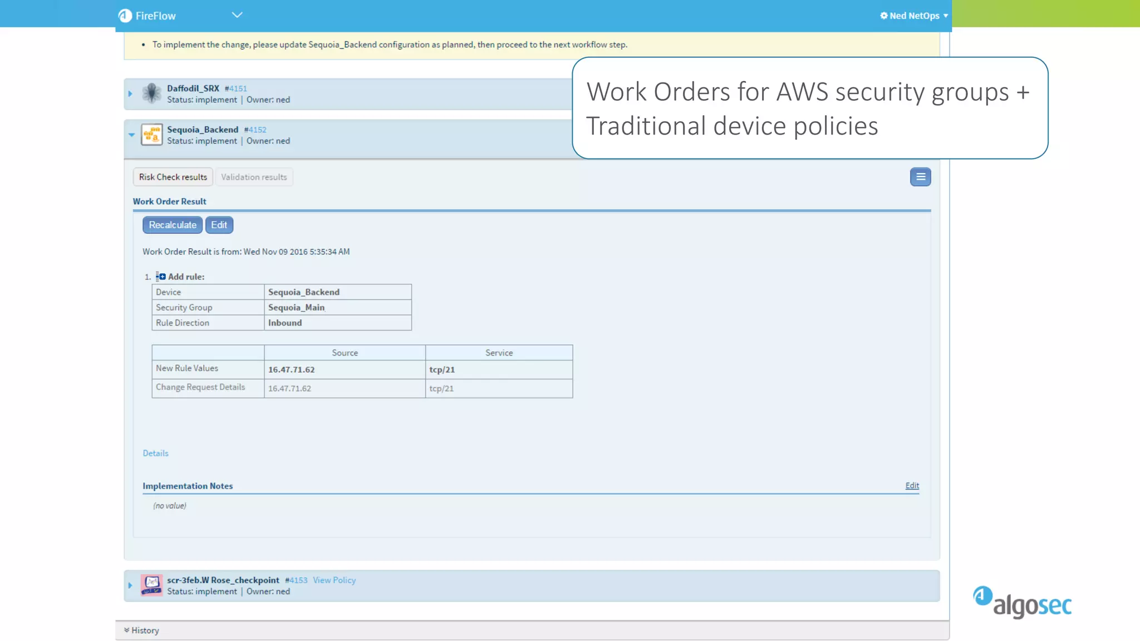Open the Ned NetOps user menu

(914, 16)
